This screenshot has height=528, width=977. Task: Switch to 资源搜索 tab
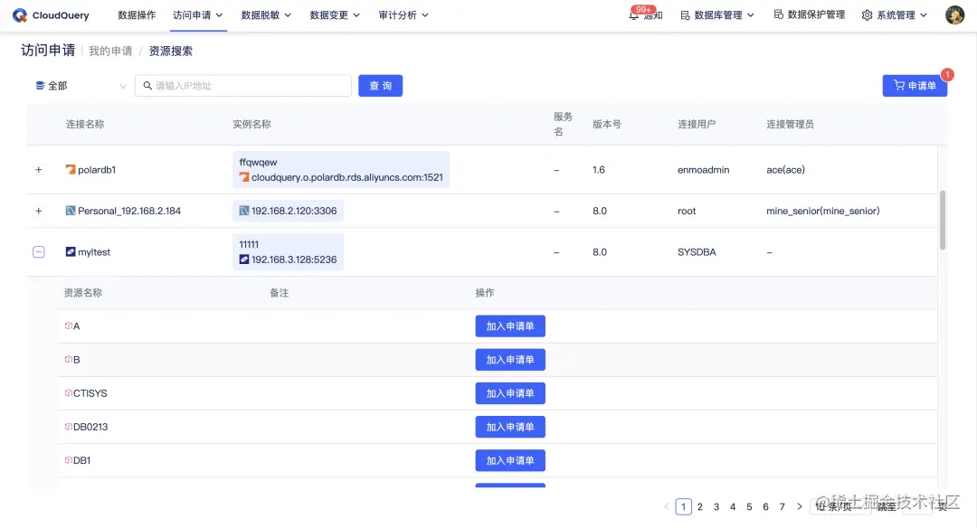point(171,51)
